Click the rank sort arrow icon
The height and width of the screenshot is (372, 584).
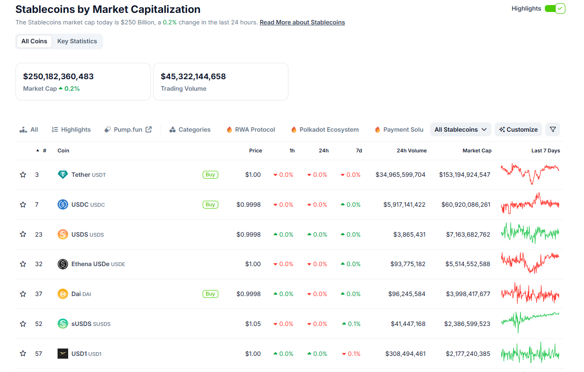[x=38, y=151]
